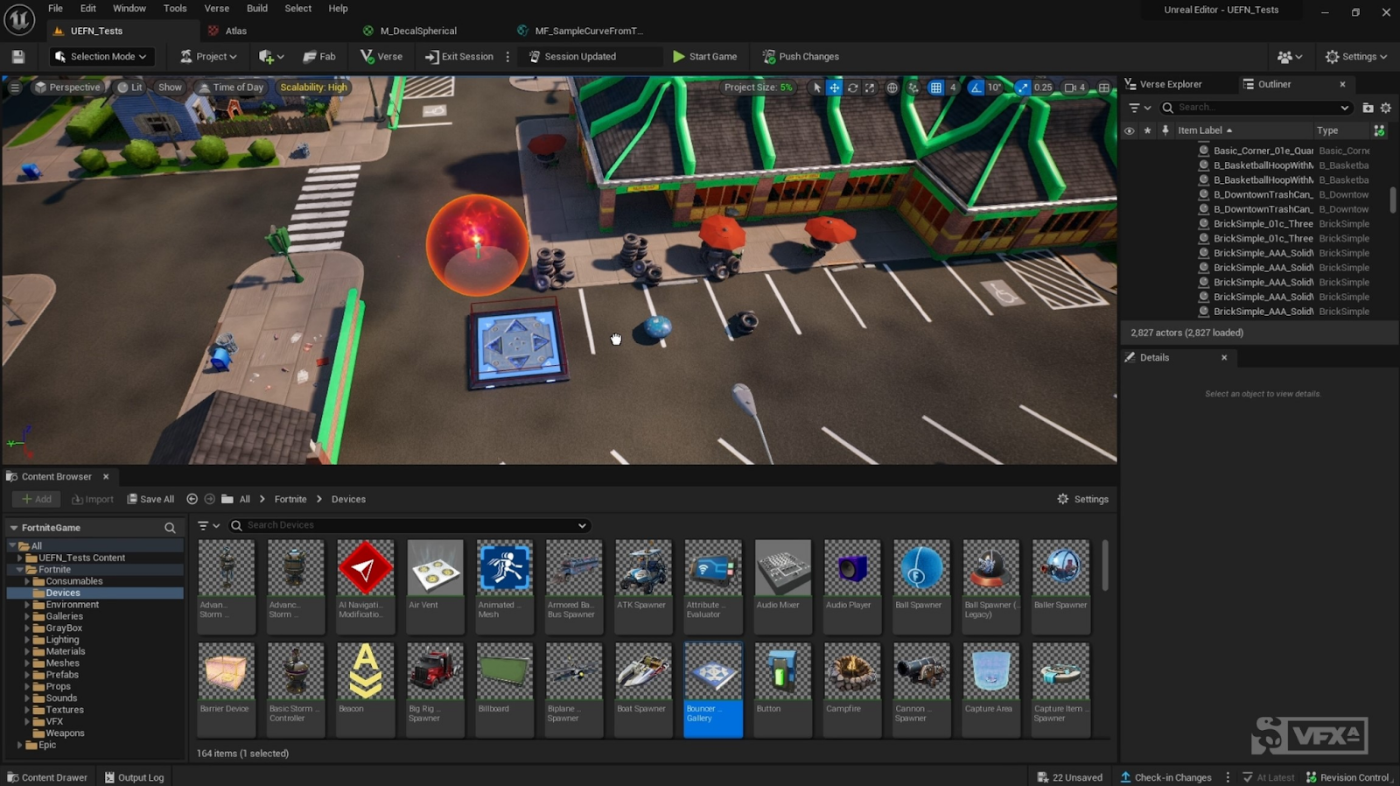The image size is (1400, 786).
Task: Select the Ball Spawner device thumbnail
Action: pyautogui.click(x=921, y=586)
